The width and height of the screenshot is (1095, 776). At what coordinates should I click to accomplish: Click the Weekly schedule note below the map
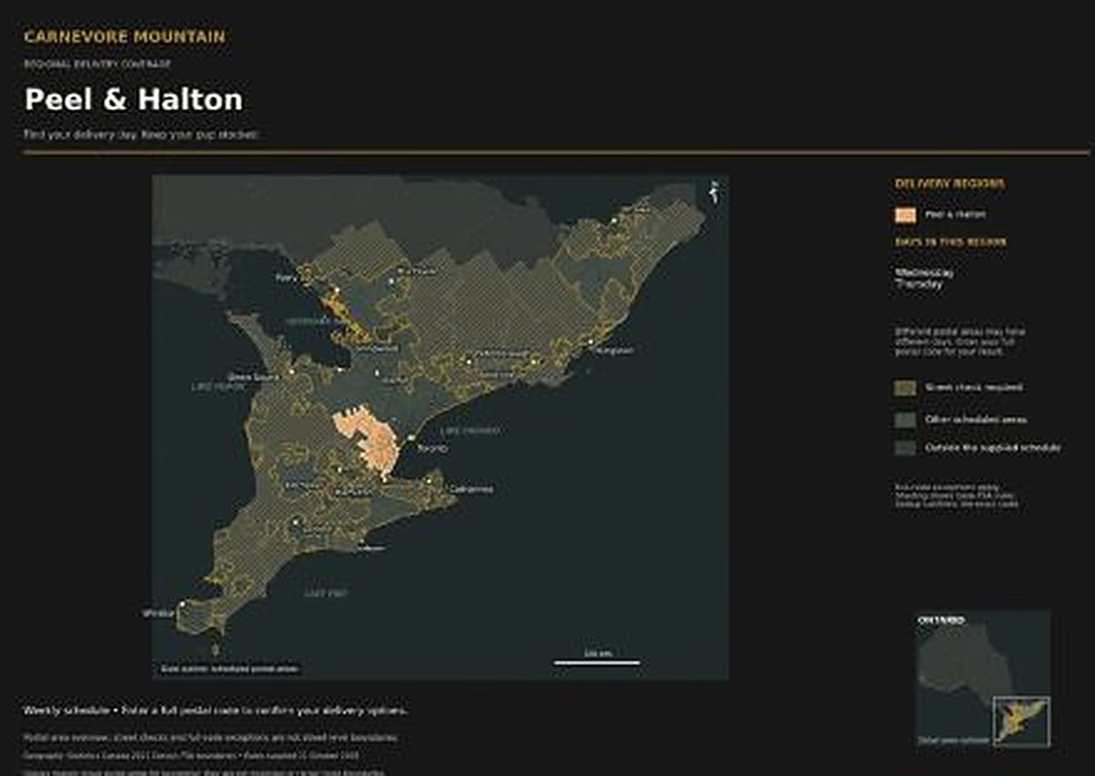tap(215, 709)
